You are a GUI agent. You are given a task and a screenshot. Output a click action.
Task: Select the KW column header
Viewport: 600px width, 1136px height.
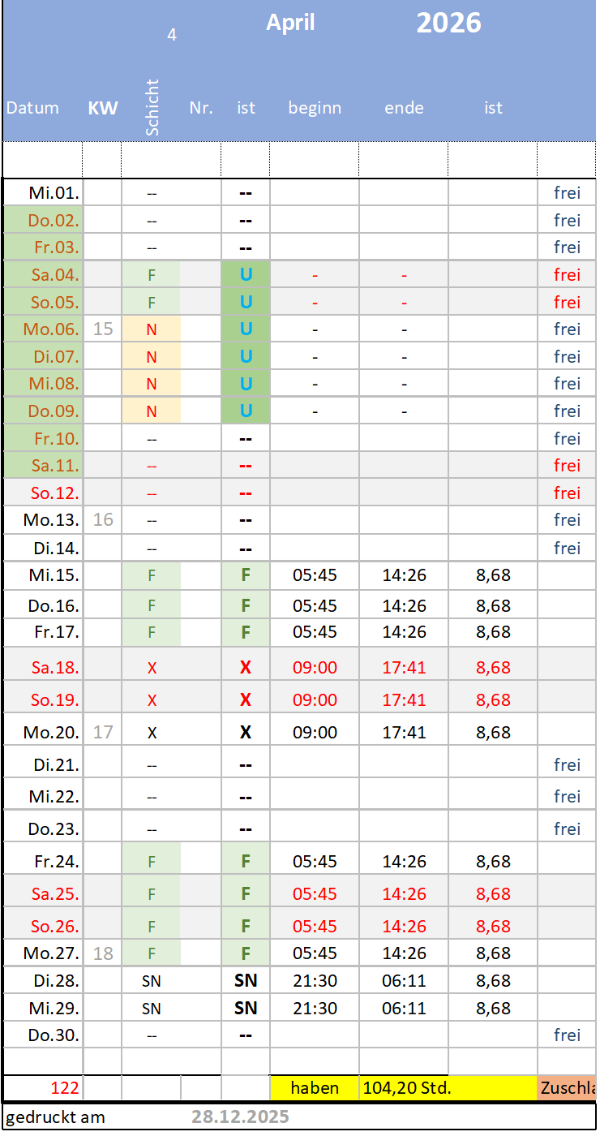[x=103, y=108]
